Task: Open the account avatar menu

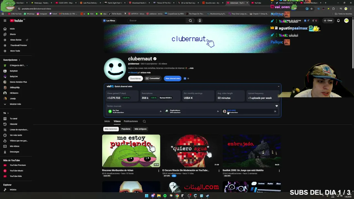Action: tap(346, 20)
